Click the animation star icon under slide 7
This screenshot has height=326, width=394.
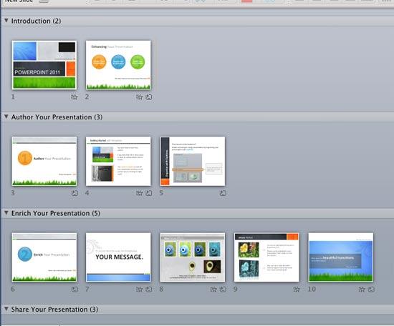[x=139, y=290]
